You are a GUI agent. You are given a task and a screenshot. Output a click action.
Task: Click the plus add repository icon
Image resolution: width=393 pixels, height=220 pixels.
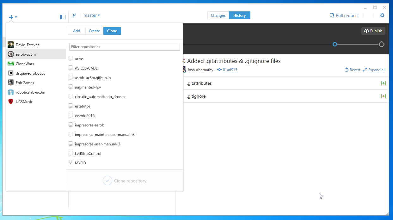[x=11, y=17]
